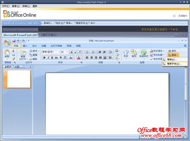Open the Clipboard pane launcher

pyautogui.click(x=15, y=62)
